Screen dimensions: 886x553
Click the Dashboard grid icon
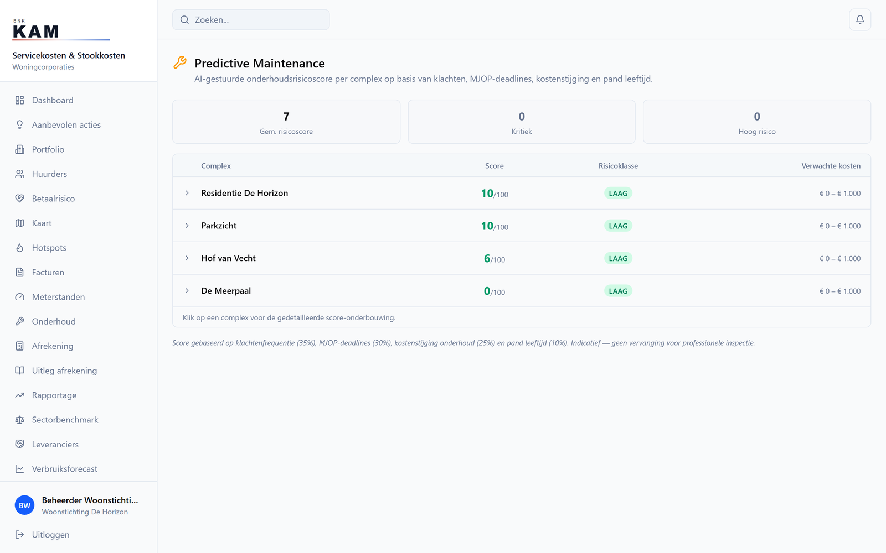click(x=20, y=100)
